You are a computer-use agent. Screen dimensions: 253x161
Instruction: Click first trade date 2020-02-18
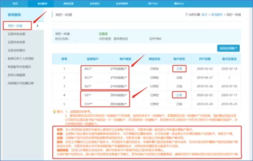229,69
